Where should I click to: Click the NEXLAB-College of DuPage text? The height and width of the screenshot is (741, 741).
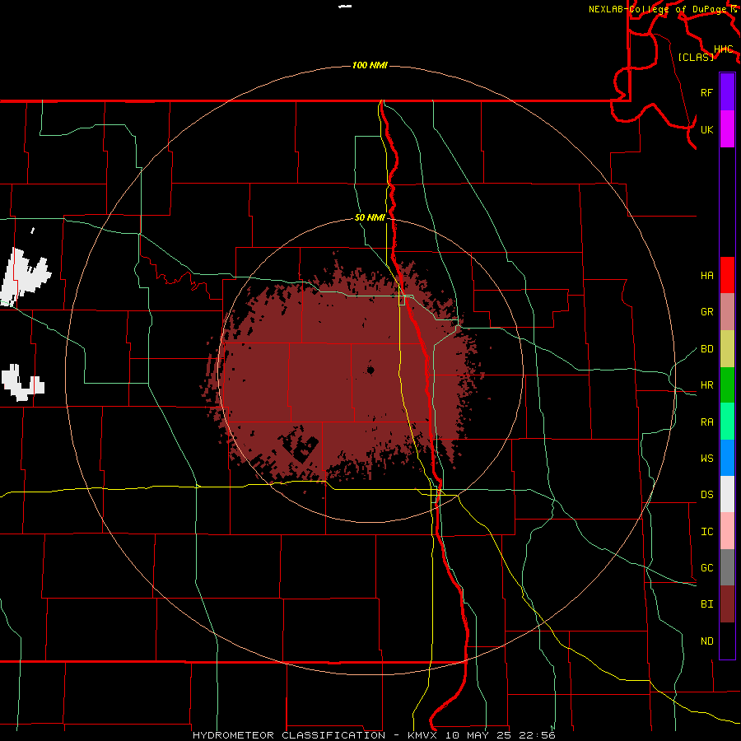(658, 9)
